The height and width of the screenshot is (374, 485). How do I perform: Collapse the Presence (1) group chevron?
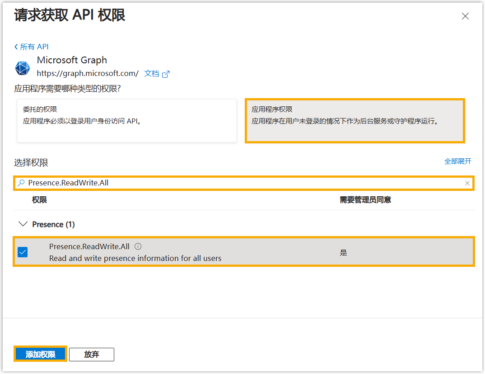(22, 224)
